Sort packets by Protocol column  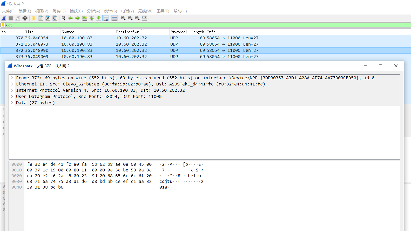tap(180, 32)
